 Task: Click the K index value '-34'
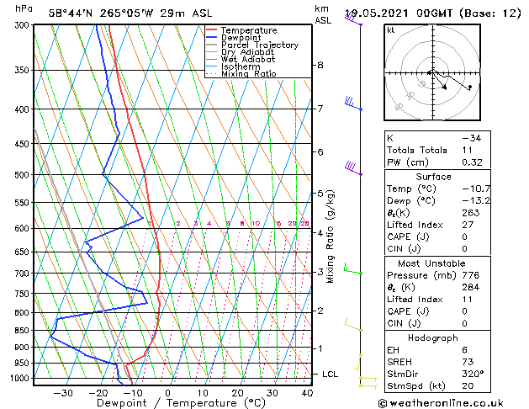(472, 138)
